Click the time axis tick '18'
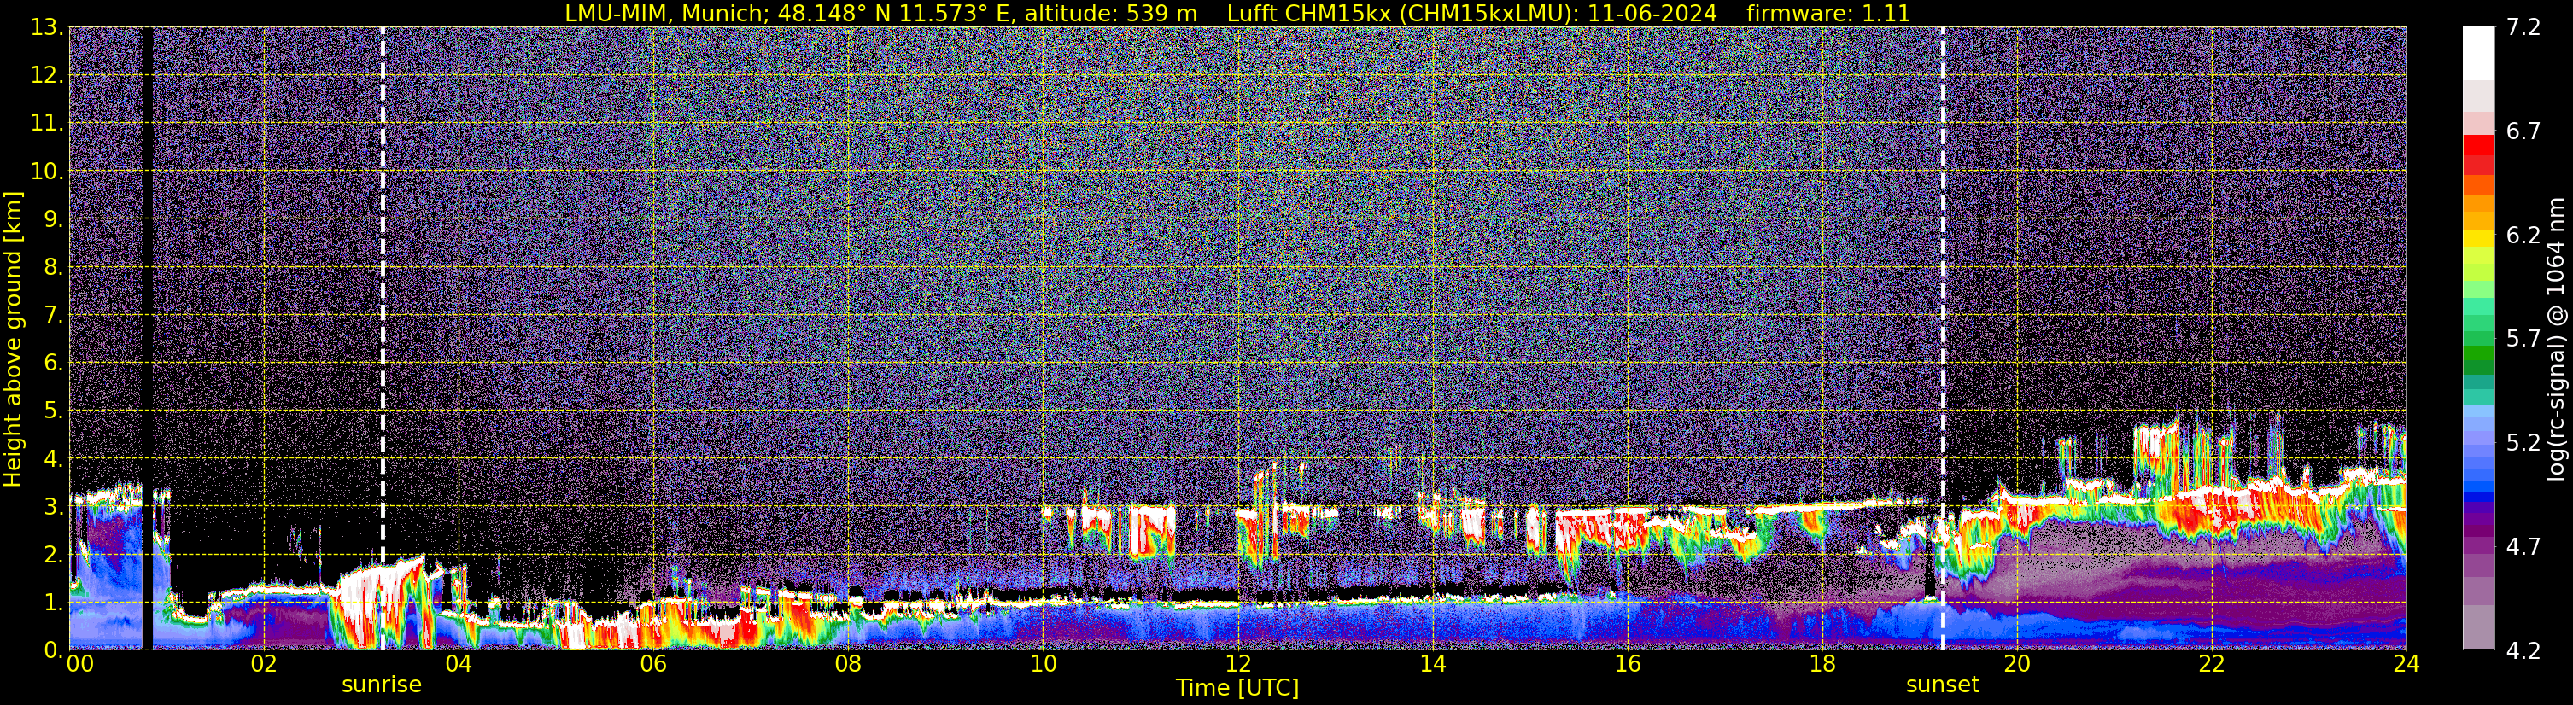The image size is (2573, 705). (x=1822, y=663)
